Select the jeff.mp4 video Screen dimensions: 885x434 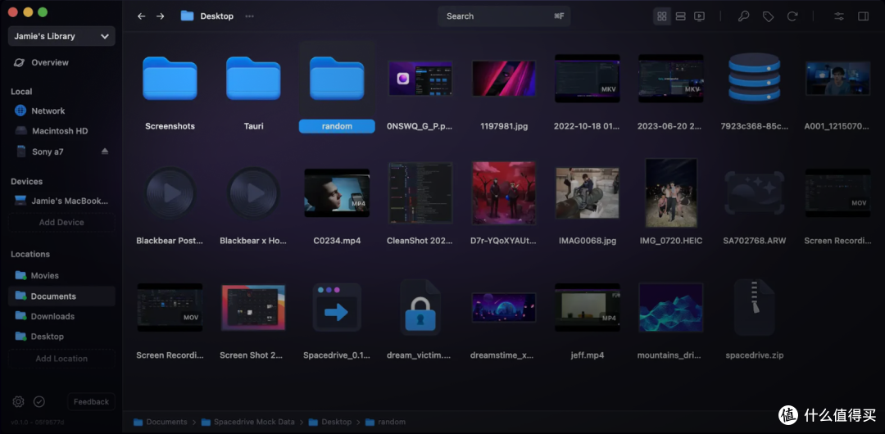click(588, 307)
